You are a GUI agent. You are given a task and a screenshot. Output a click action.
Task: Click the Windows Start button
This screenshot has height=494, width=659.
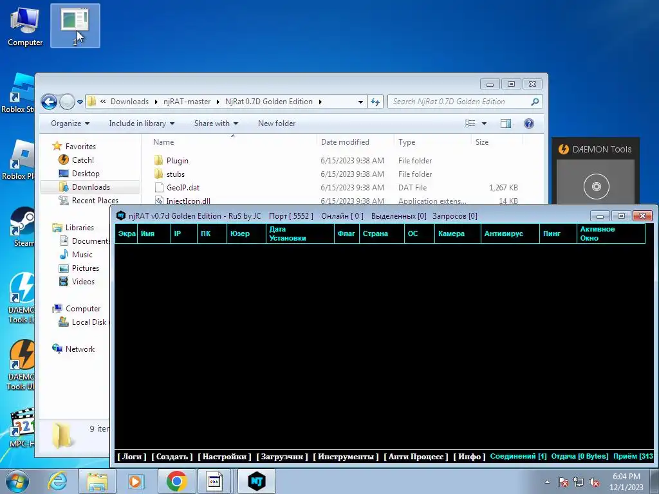17,481
